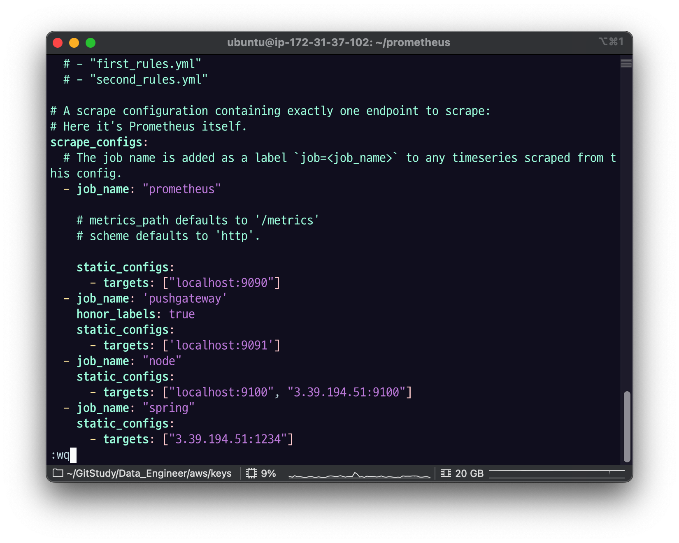This screenshot has width=679, height=543.
Task: Click the 9% CPU usage value
Action: pyautogui.click(x=268, y=473)
